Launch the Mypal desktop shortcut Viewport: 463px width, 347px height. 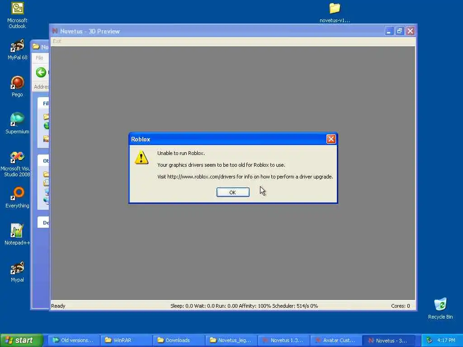tap(17, 272)
